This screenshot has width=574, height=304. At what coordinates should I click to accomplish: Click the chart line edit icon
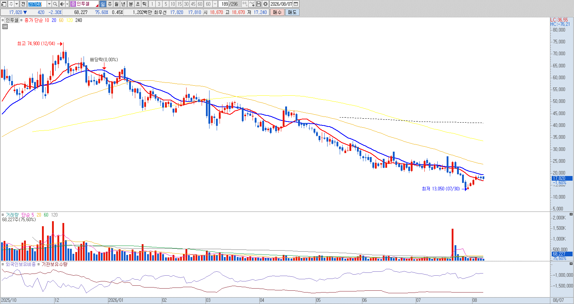[x=251, y=4]
